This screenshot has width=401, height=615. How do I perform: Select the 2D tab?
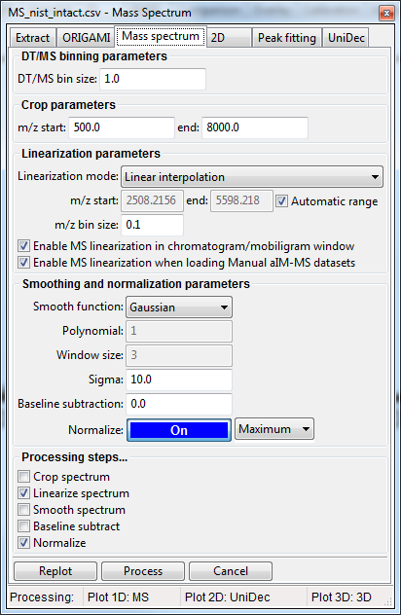[229, 38]
